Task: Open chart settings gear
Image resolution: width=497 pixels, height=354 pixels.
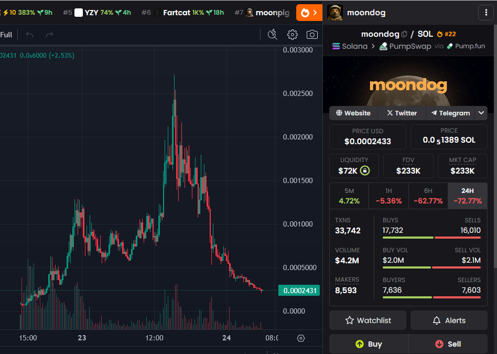Action: click(x=292, y=35)
